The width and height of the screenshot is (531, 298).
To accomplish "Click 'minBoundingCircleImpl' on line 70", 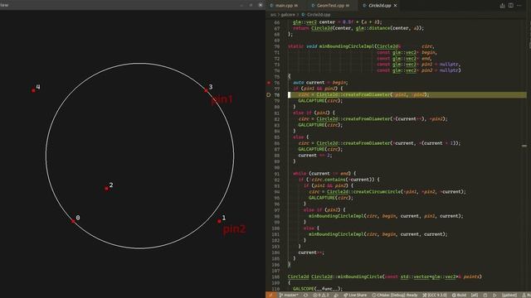I will click(347, 46).
